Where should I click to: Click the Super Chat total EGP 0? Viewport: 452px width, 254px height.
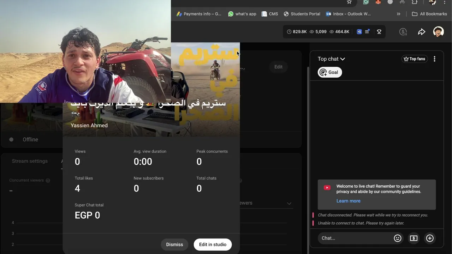point(87,215)
